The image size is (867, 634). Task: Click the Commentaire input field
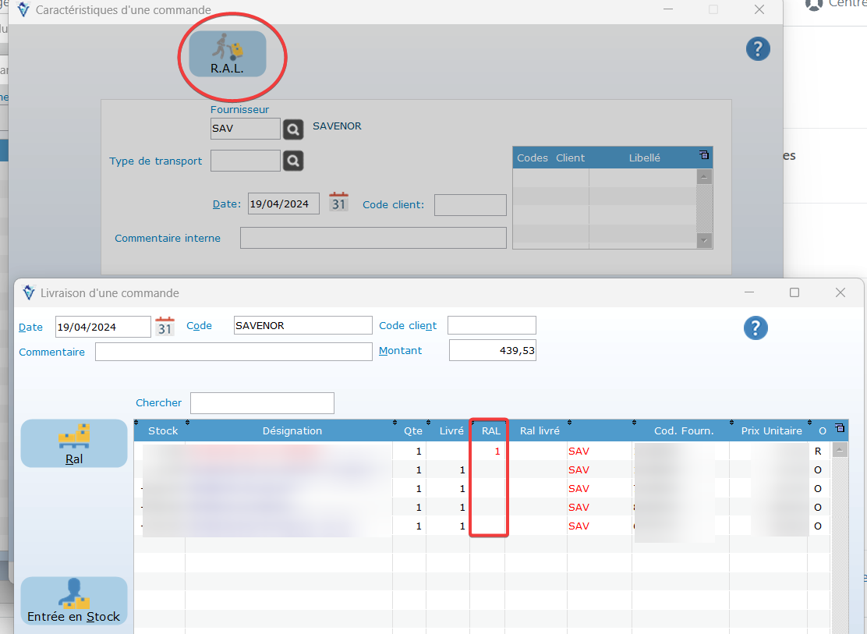coord(234,352)
